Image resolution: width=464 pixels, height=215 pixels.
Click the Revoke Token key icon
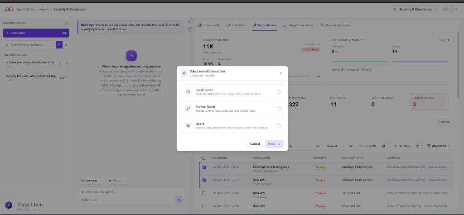tap(188, 109)
